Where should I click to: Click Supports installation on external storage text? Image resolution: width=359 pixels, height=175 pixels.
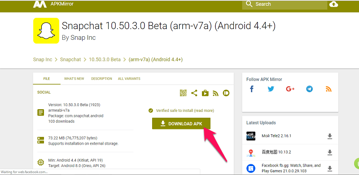83,144
